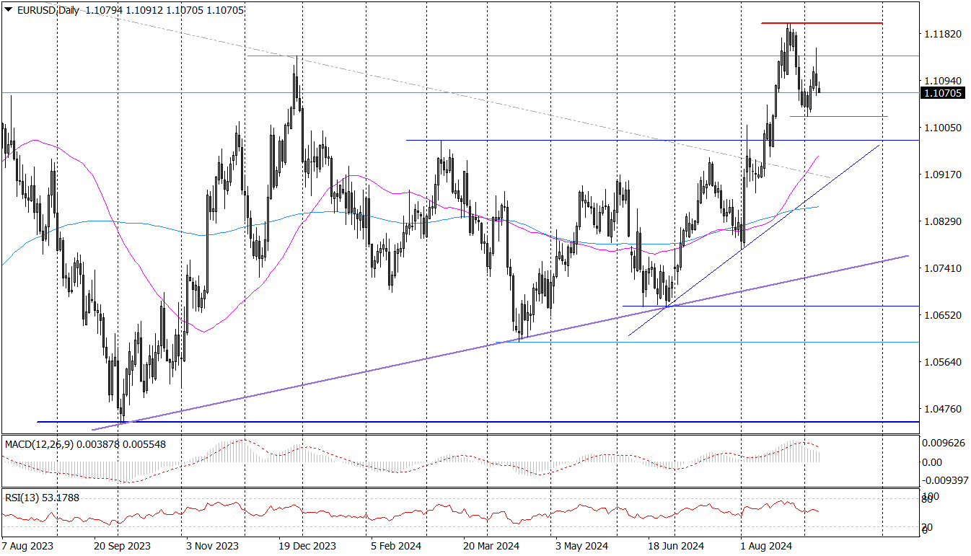Select the EURUSD,Daily chart title text

pyautogui.click(x=47, y=12)
